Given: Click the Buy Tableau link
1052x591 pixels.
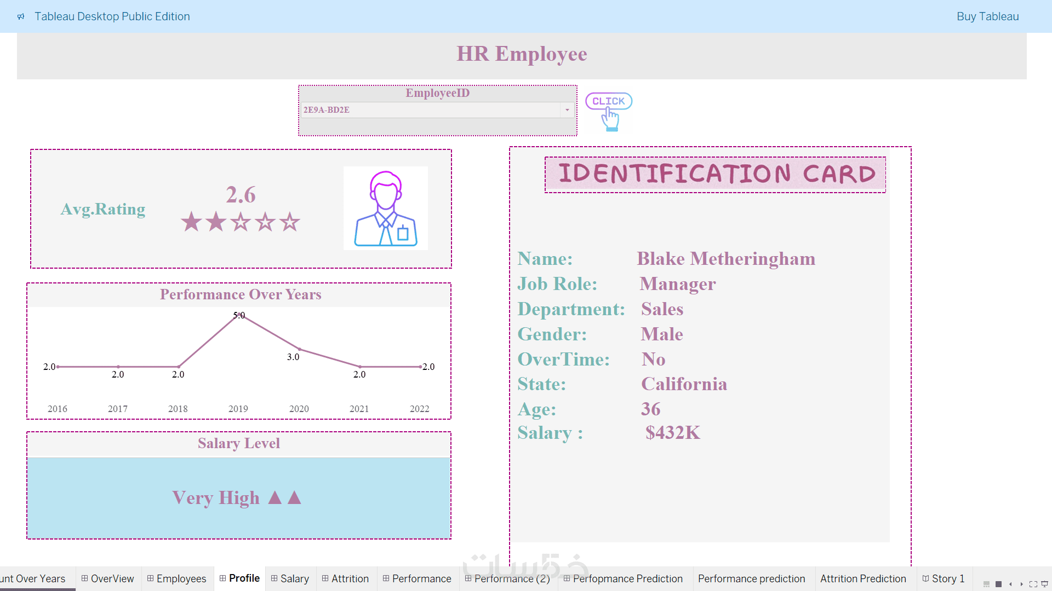Looking at the screenshot, I should pyautogui.click(x=987, y=16).
